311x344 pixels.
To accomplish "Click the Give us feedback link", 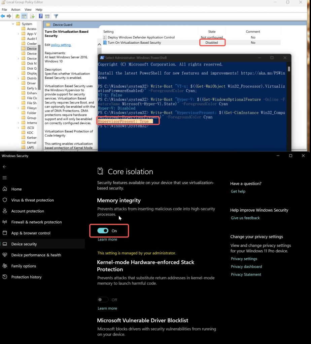I will click(x=245, y=218).
